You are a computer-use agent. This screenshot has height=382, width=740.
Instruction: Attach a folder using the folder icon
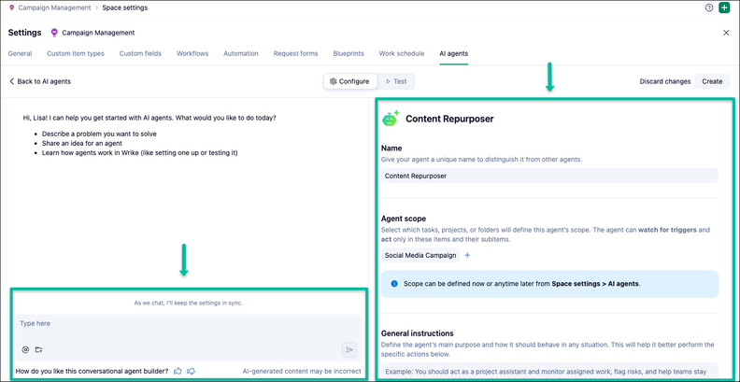[38, 349]
